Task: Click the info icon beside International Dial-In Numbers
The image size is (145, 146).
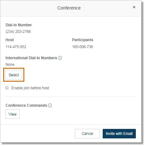Action: coord(60,58)
